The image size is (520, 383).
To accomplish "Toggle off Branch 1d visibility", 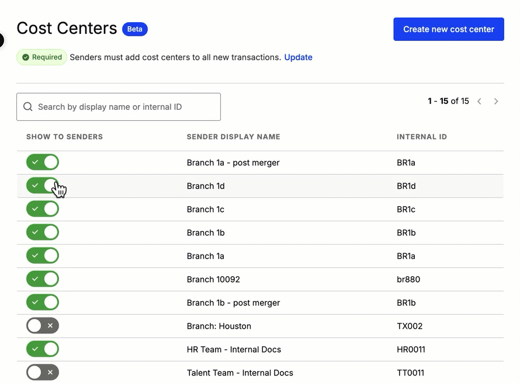I will click(x=43, y=186).
